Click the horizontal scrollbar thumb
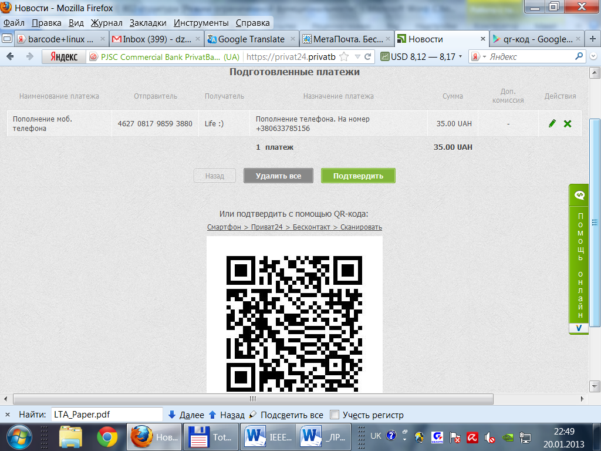The width and height of the screenshot is (601, 451). pos(253,399)
